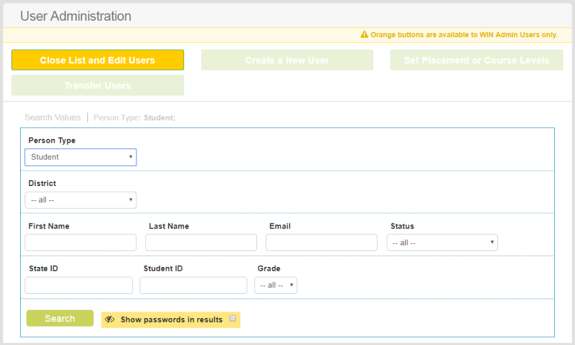Open the Status dropdown

click(442, 242)
